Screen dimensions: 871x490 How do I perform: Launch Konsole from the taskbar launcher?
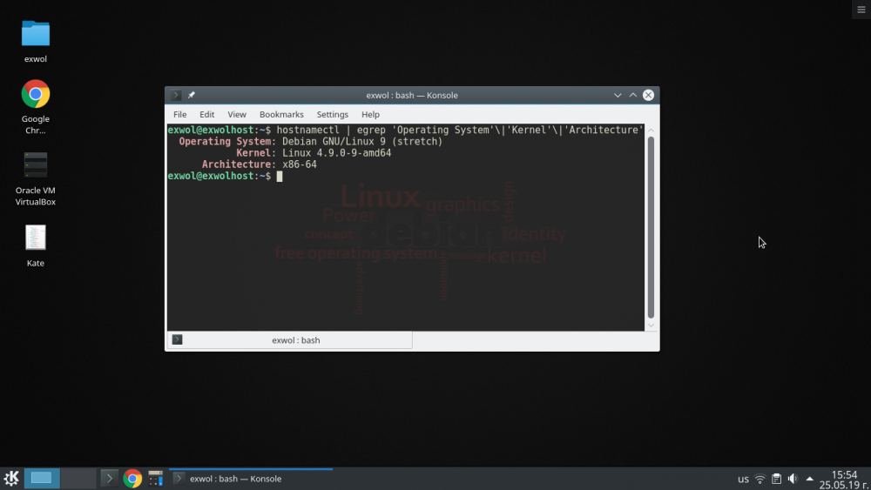pos(110,478)
